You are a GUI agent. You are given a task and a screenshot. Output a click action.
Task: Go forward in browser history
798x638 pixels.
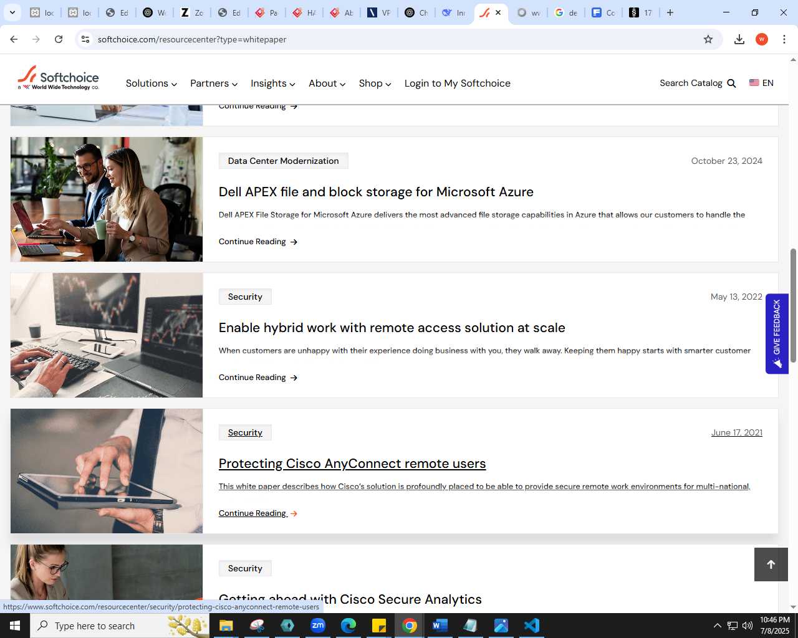(x=36, y=39)
